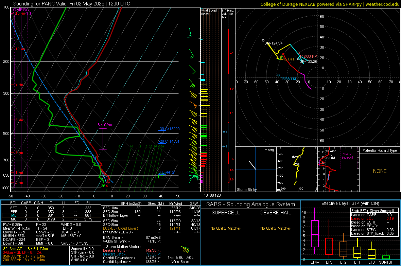Click the Corfidi upshear marker labeled UP=133/26
The image size is (401, 266).
click(298, 59)
